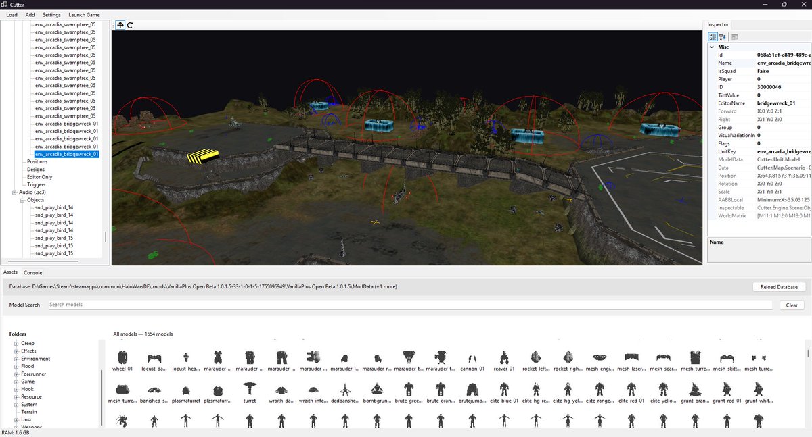
Task: Expand the System folder
Action: (16, 404)
